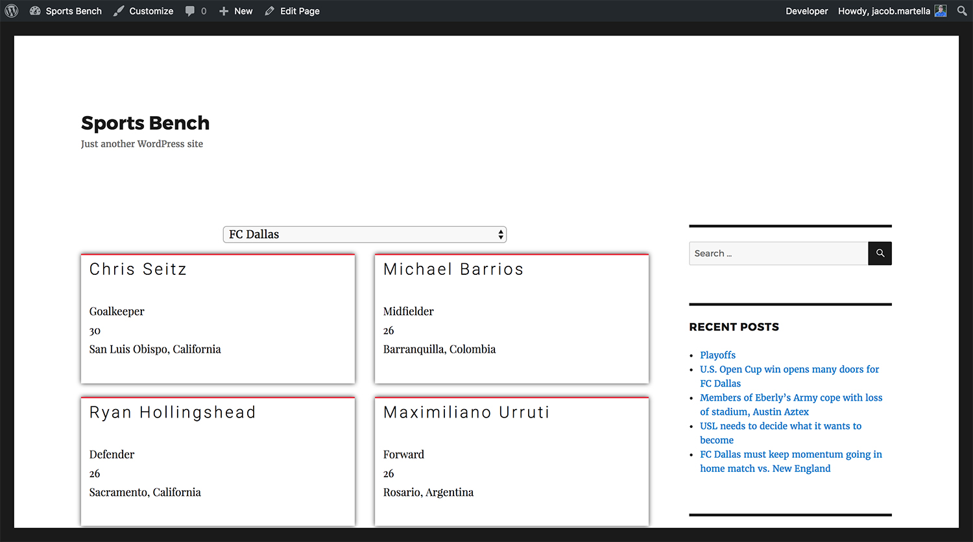Open the Developer admin bar menu
973x542 pixels.
(806, 11)
